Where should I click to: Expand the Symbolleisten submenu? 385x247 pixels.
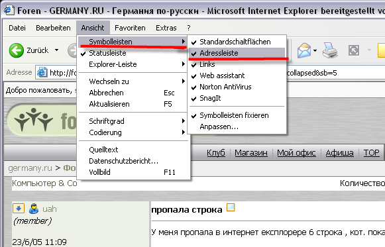point(133,42)
